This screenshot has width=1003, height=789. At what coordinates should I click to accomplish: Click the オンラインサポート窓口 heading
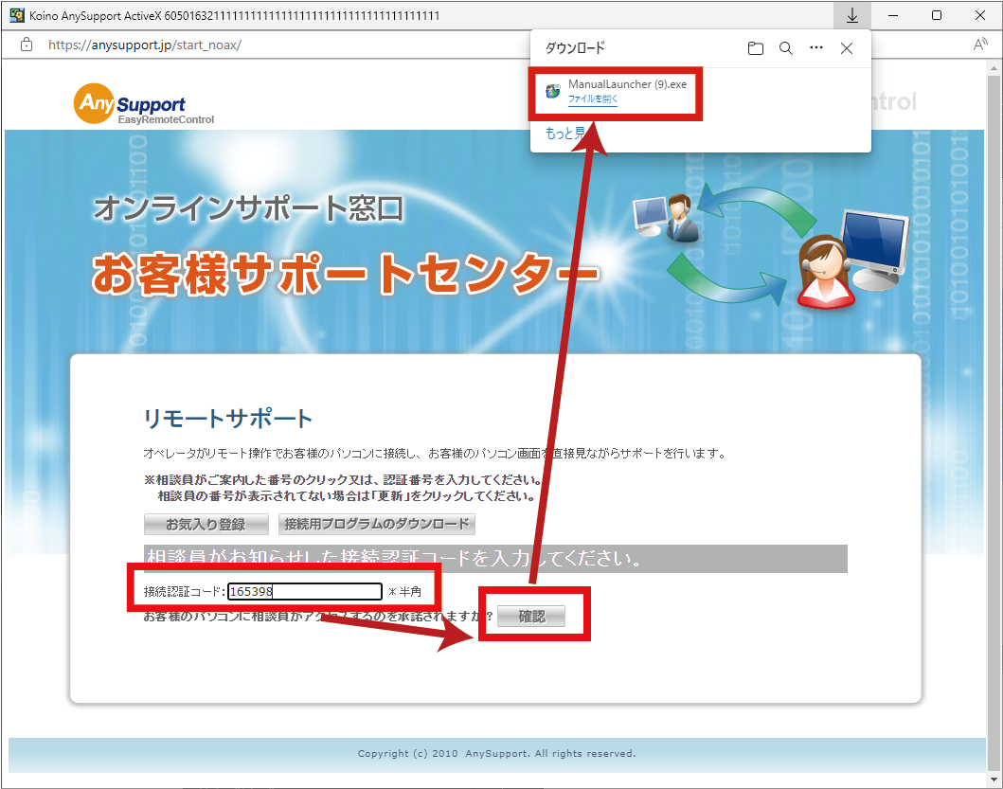[x=249, y=208]
